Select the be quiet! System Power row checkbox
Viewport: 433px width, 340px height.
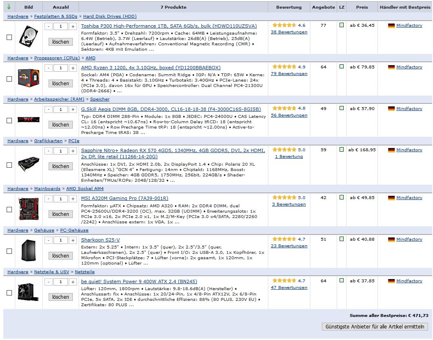pos(9,293)
